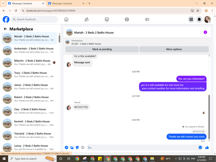Open the Clau conversation in list
This screenshot has width=216, height=162.
click(x=29, y=111)
